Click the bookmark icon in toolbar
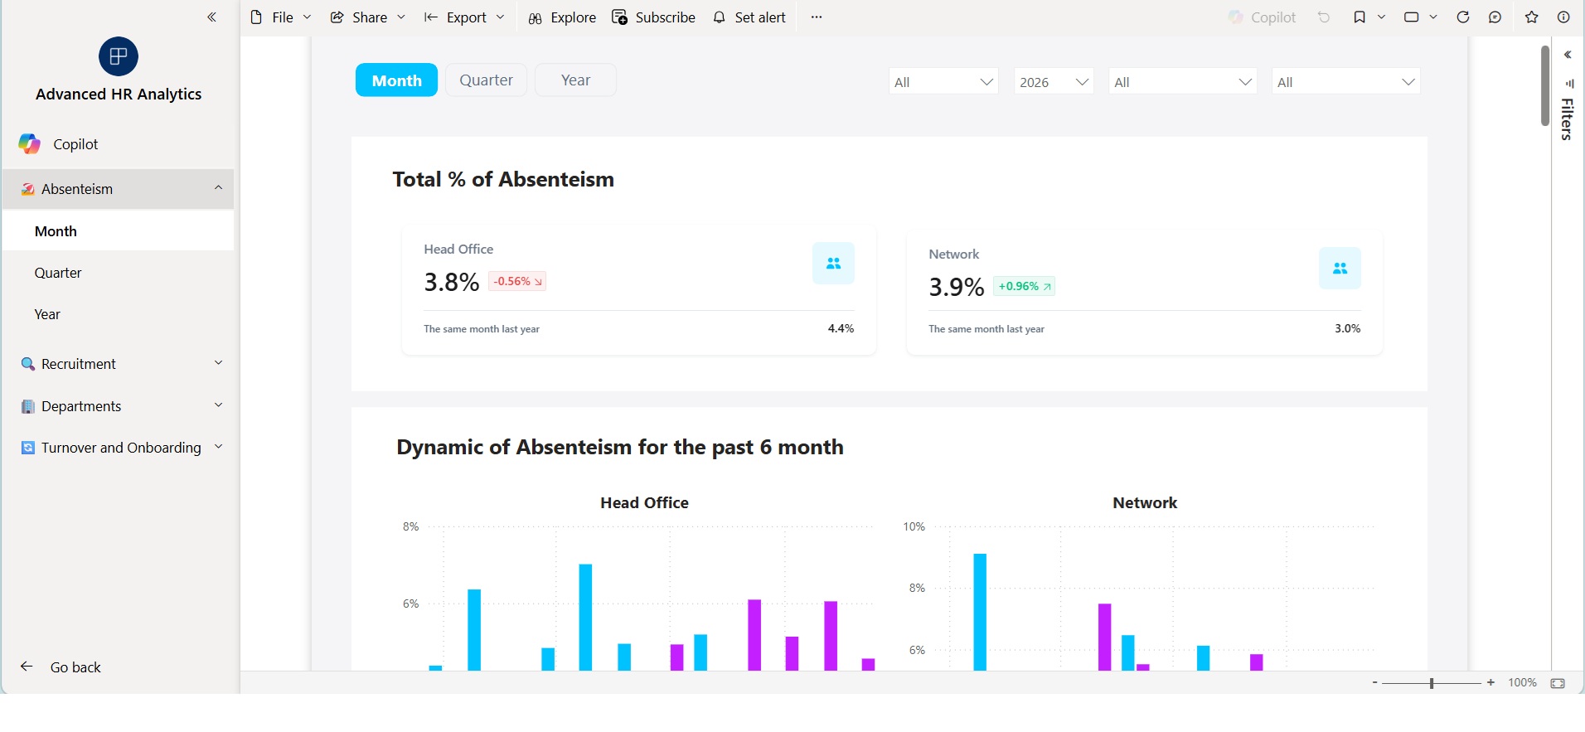This screenshot has width=1585, height=732. coord(1360,17)
